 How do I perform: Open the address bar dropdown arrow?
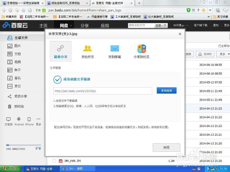click(x=210, y=10)
